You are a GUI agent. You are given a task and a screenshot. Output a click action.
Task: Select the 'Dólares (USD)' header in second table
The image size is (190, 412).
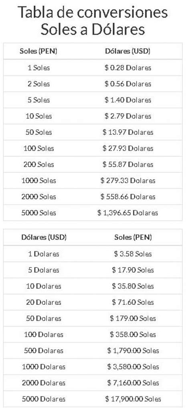click(x=44, y=237)
